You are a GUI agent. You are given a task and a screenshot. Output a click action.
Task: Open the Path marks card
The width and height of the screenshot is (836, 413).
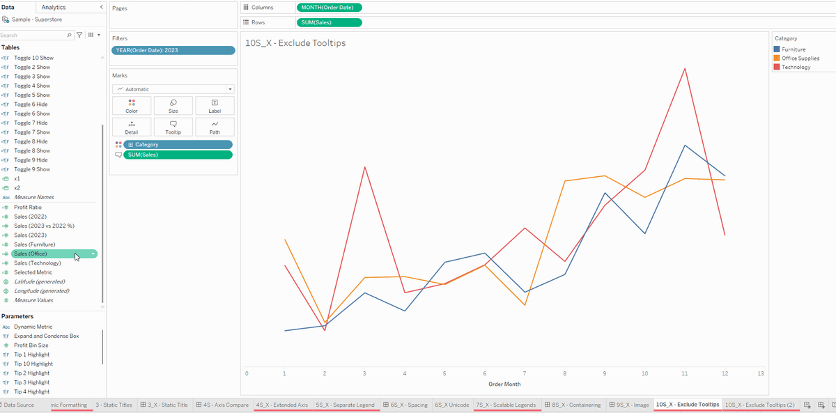[x=215, y=127]
